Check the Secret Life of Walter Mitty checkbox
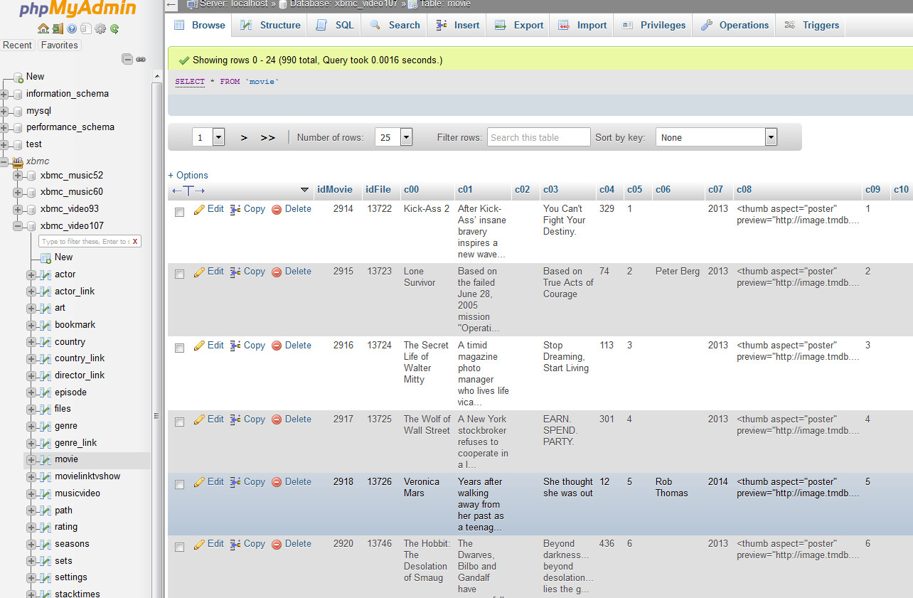Screen dimensions: 913x598 180,348
